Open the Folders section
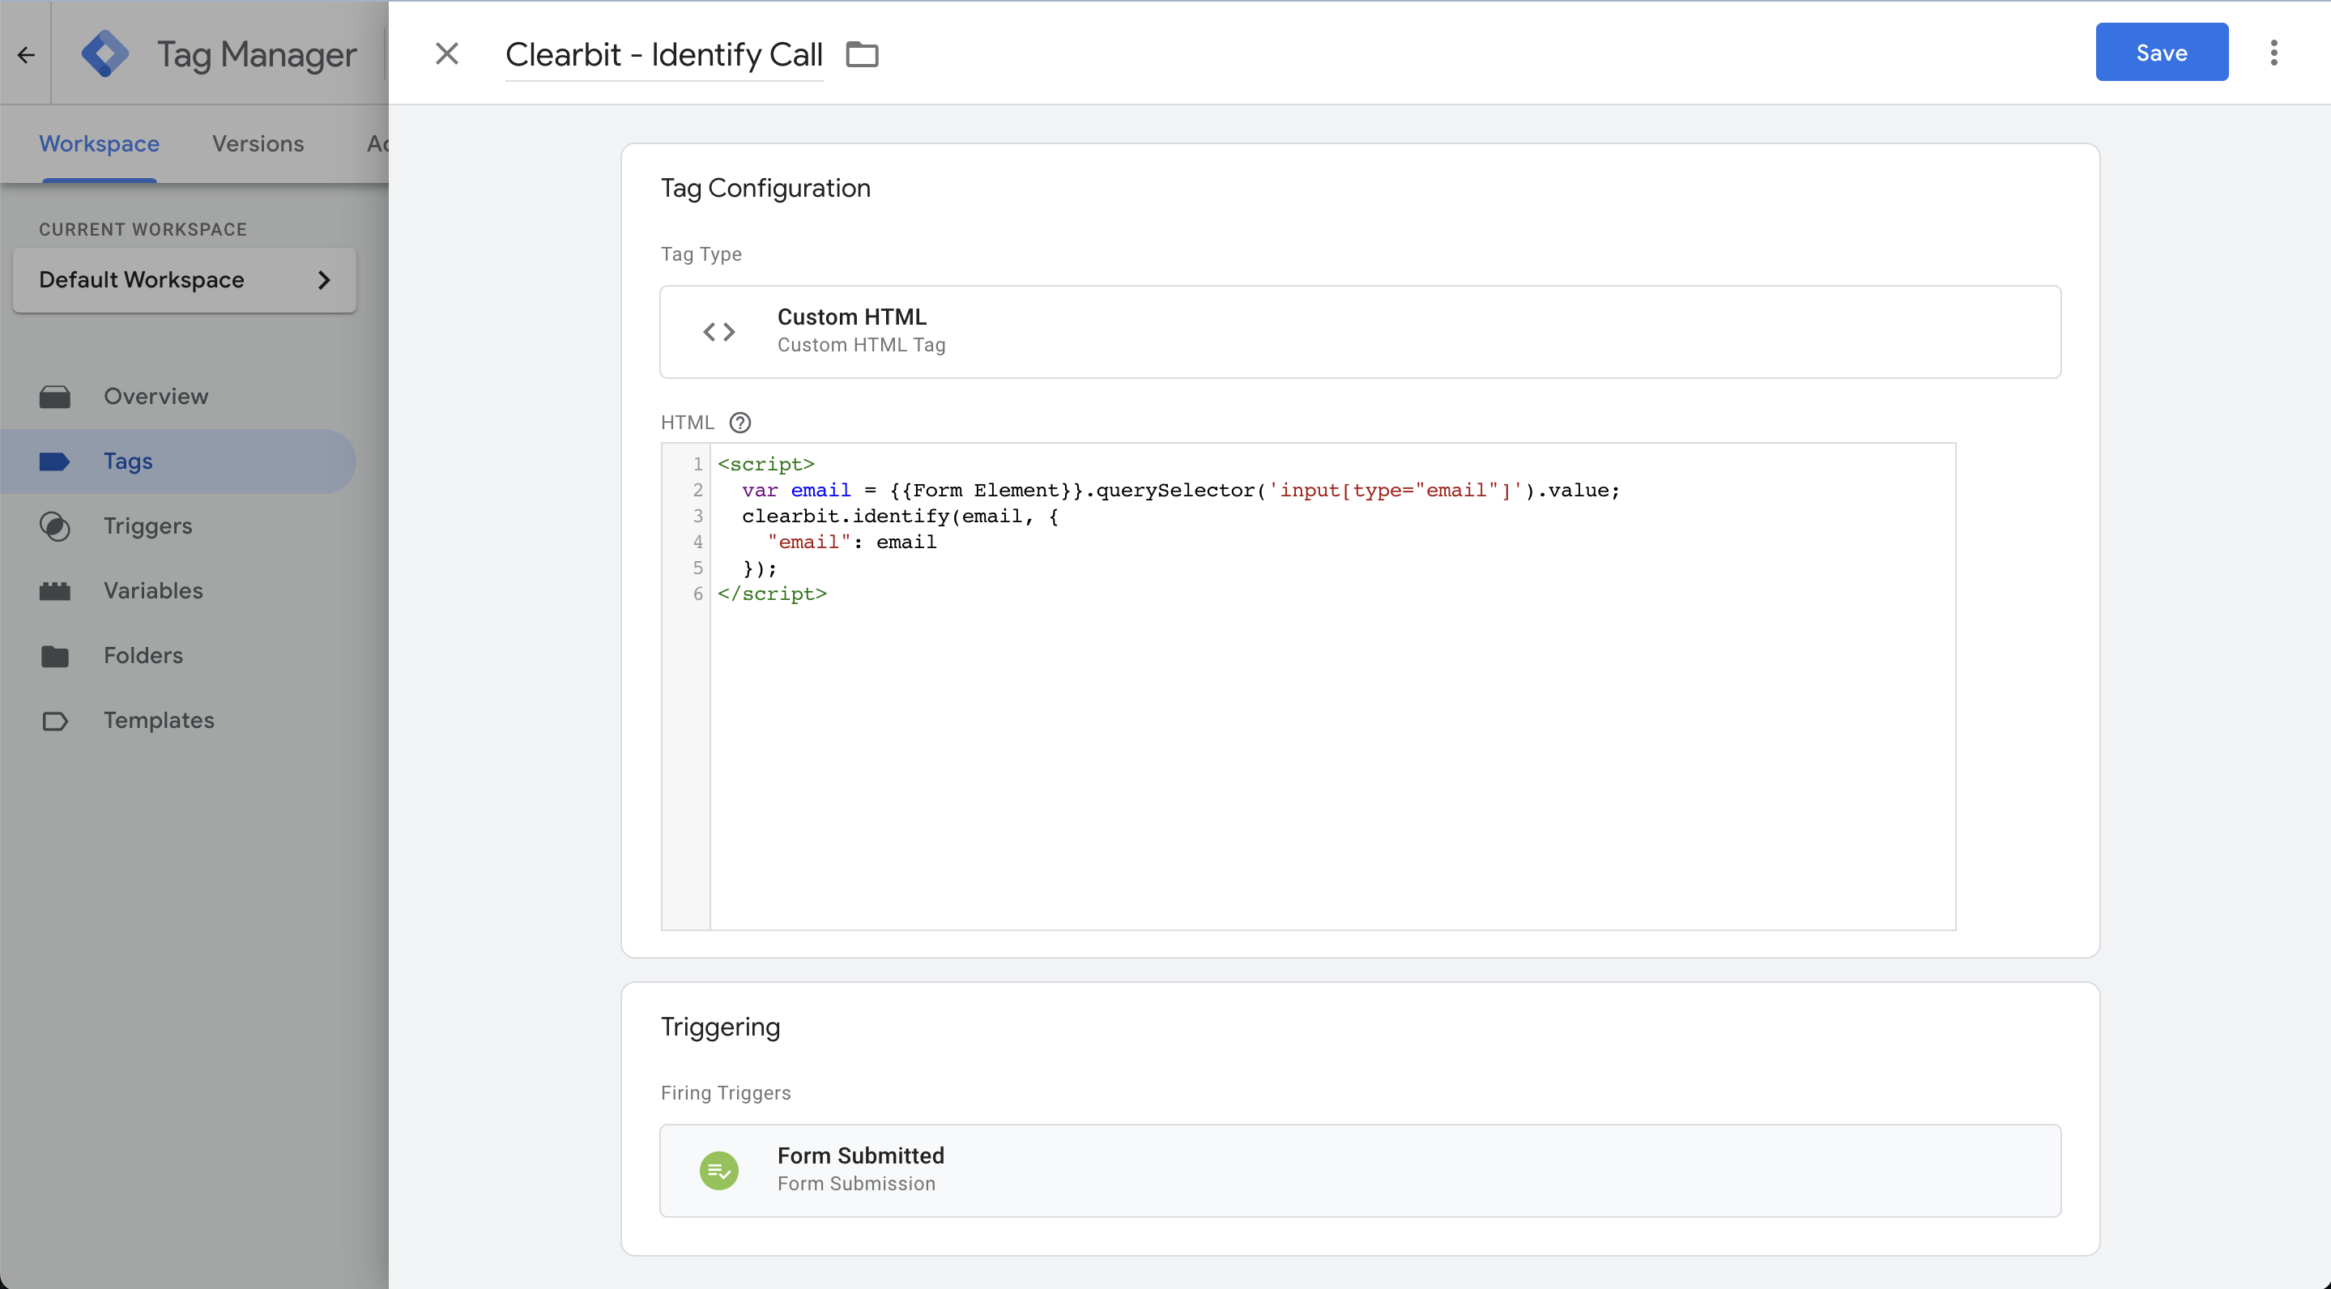2331x1289 pixels. coord(178,656)
